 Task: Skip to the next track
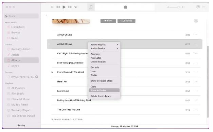[x=70, y=7]
